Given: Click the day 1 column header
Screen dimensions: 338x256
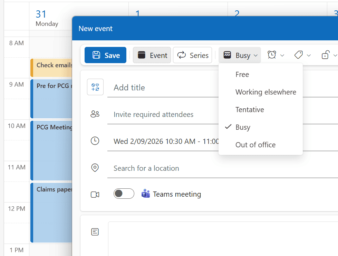Looking at the screenshot, I should point(137,13).
